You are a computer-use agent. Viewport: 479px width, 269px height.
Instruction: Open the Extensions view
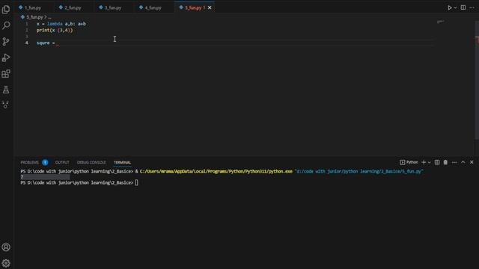tap(6, 73)
